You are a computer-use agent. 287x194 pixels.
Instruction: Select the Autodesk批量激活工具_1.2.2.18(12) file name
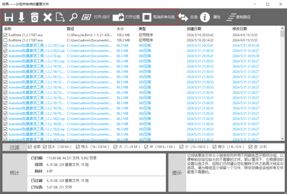point(37,77)
